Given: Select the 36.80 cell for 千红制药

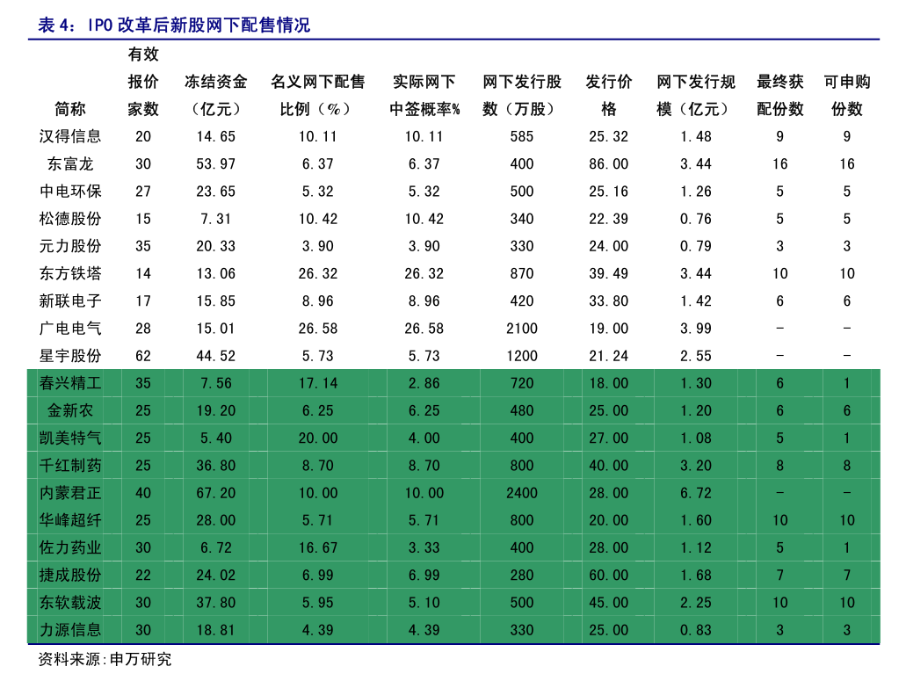Looking at the screenshot, I should [x=215, y=466].
